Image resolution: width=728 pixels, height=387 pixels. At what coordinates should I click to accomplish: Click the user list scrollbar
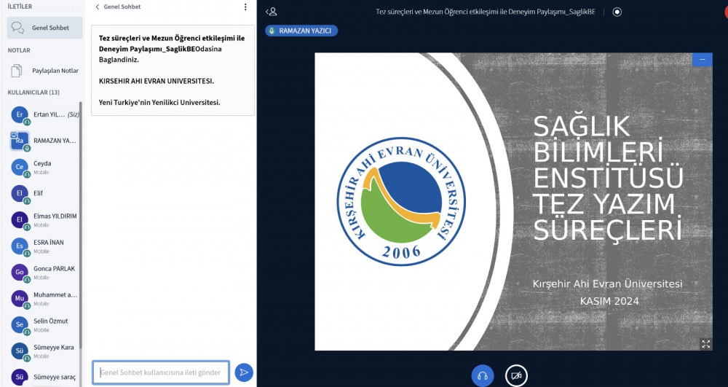pos(81,225)
